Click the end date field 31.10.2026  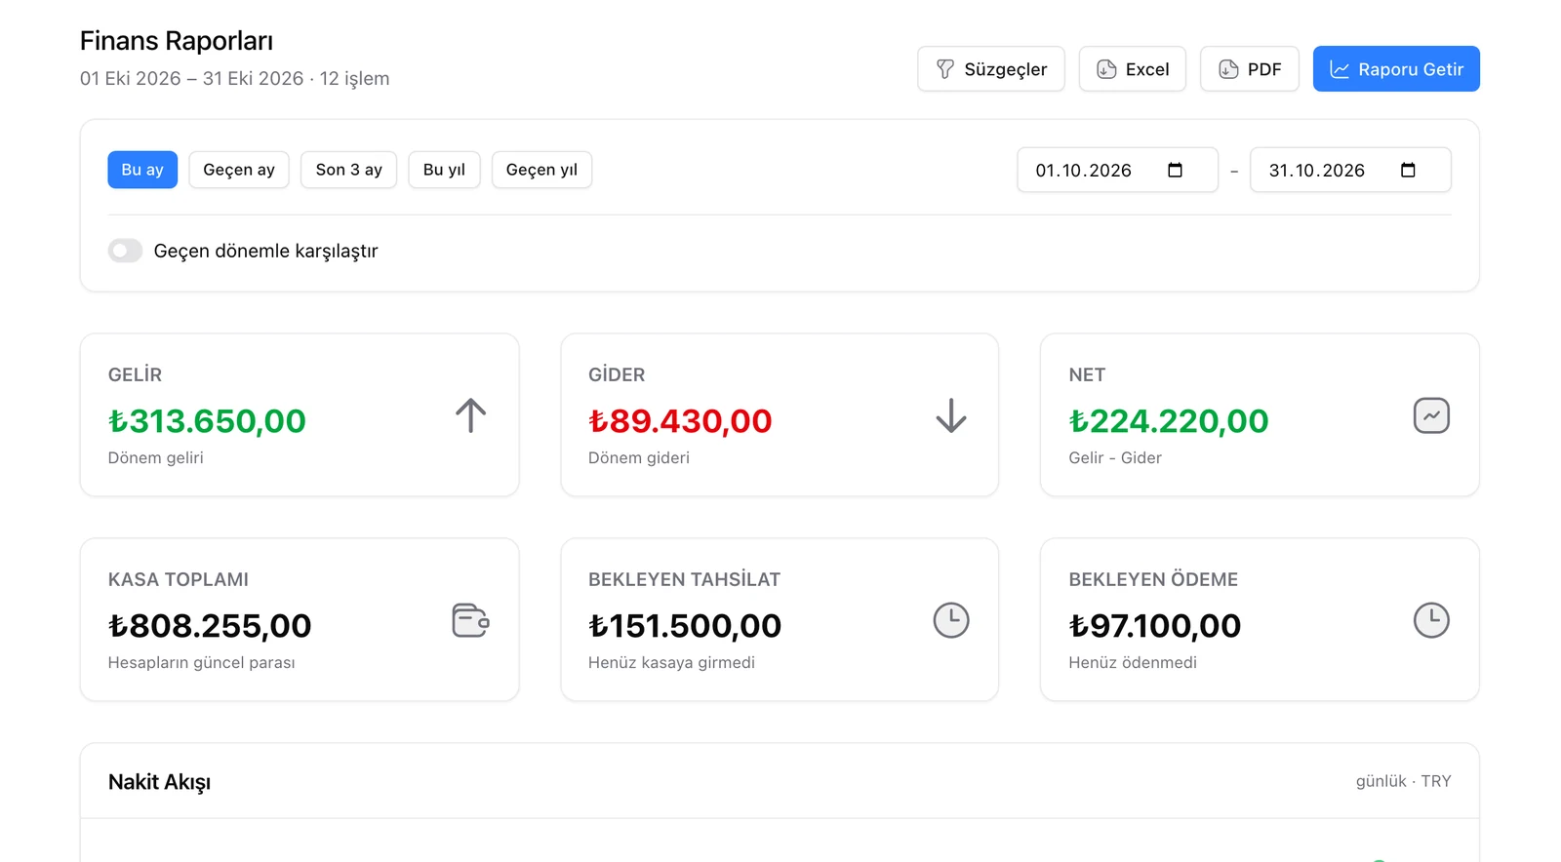click(1350, 170)
